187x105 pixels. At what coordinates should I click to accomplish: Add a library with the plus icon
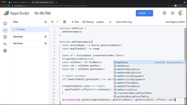point(46,37)
